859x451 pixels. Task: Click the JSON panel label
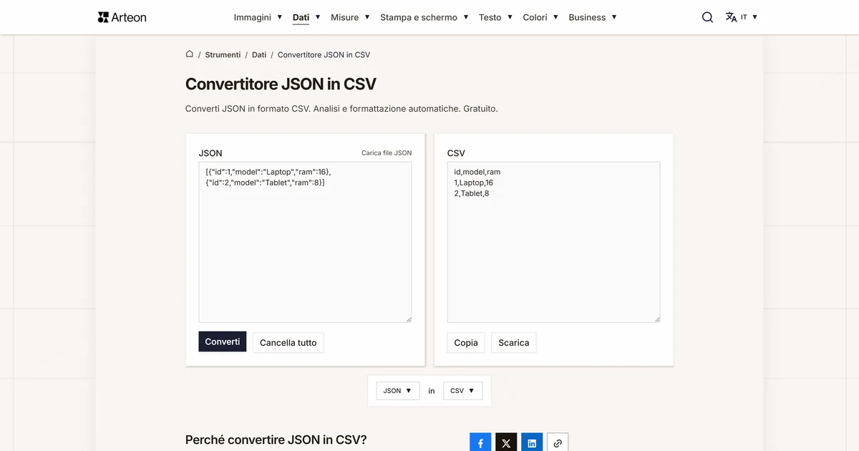click(210, 153)
